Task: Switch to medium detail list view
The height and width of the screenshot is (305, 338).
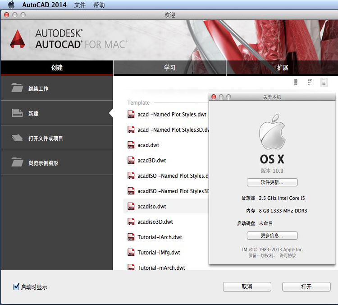Action: (310, 82)
